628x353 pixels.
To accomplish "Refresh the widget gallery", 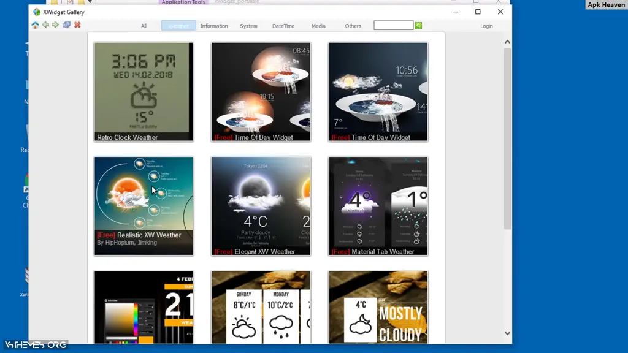I will click(66, 25).
